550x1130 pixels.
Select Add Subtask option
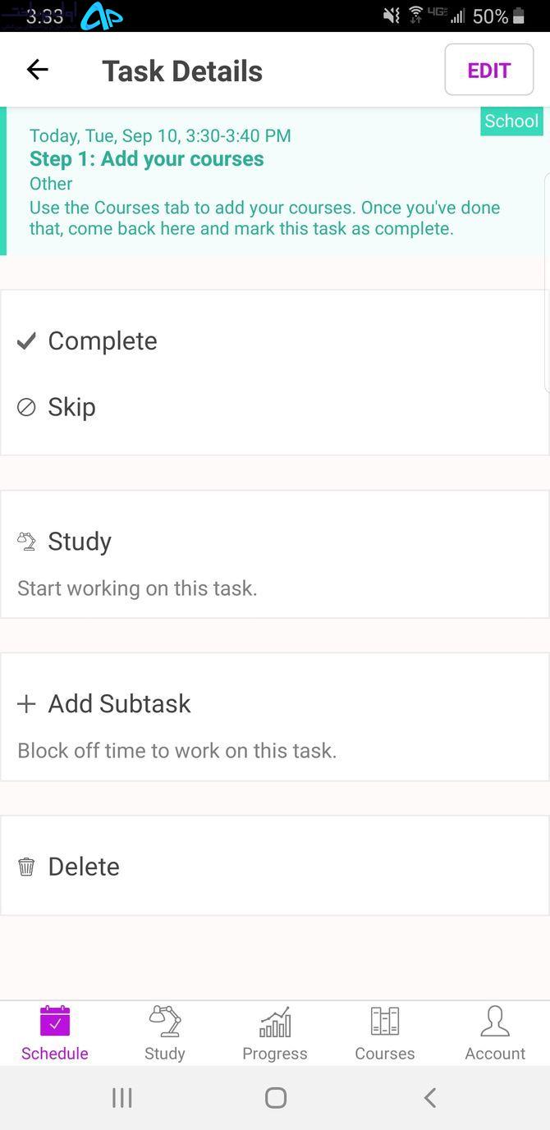(x=275, y=717)
